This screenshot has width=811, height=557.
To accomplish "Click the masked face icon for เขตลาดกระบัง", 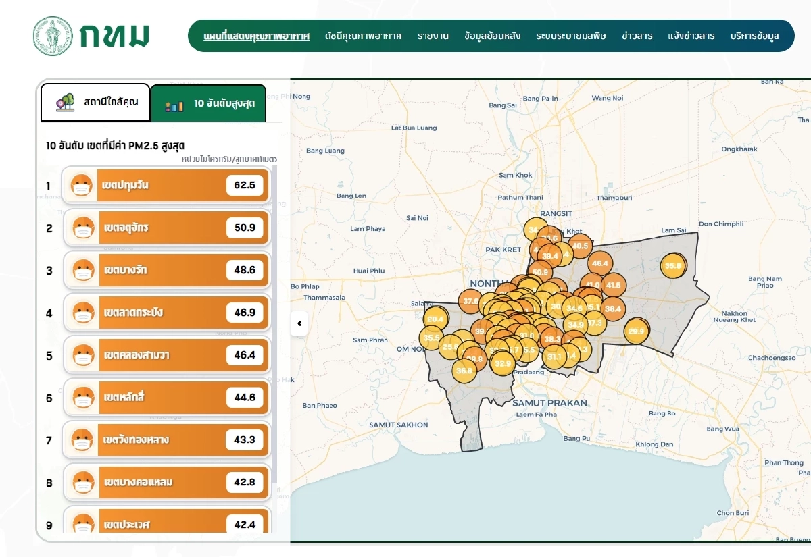I will 82,313.
